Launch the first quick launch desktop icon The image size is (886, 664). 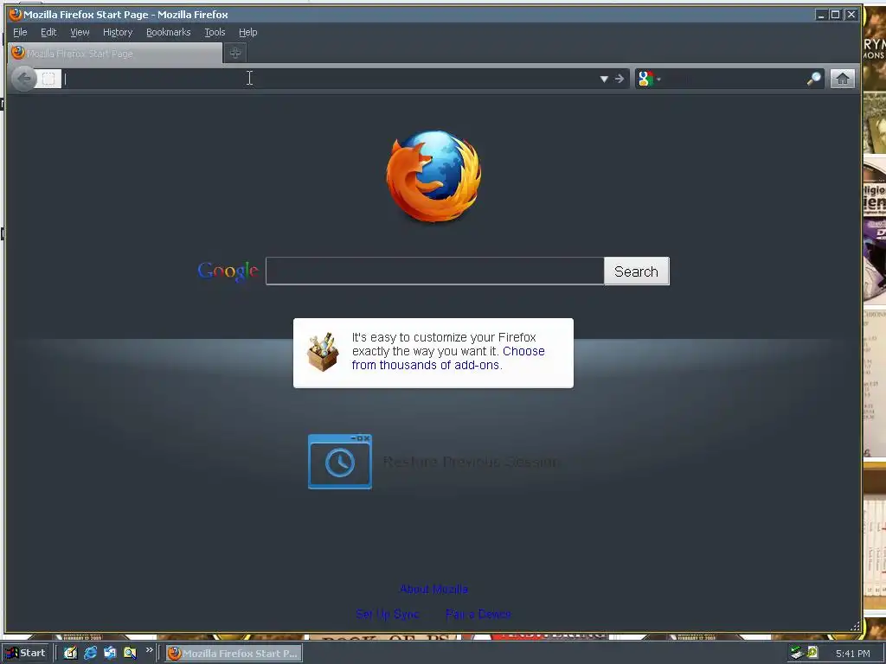click(70, 653)
